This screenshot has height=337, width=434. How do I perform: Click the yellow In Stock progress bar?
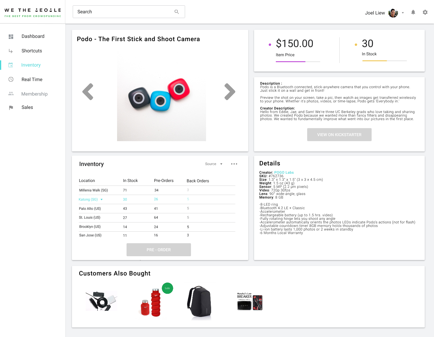point(384,61)
